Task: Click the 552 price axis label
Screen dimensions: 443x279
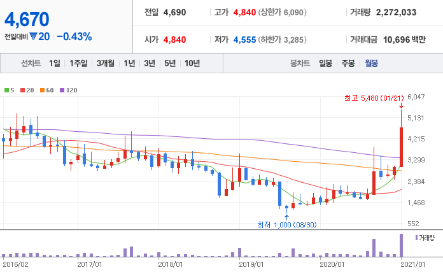Action: tap(413, 224)
